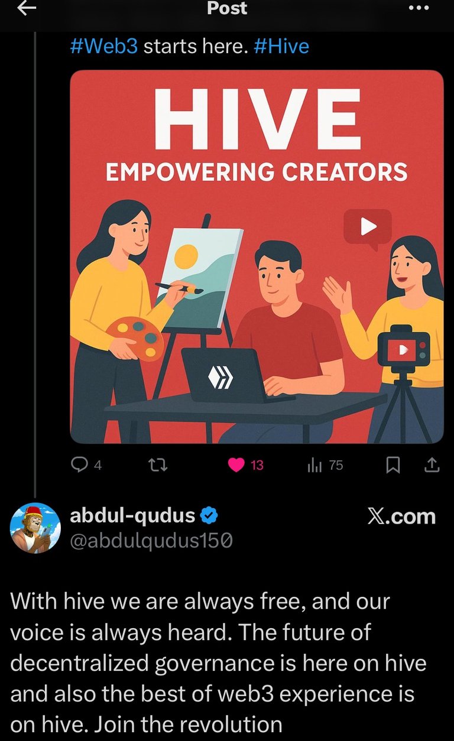Tap the red play button in image
Image resolution: width=454 pixels, height=741 pixels.
pos(368,226)
